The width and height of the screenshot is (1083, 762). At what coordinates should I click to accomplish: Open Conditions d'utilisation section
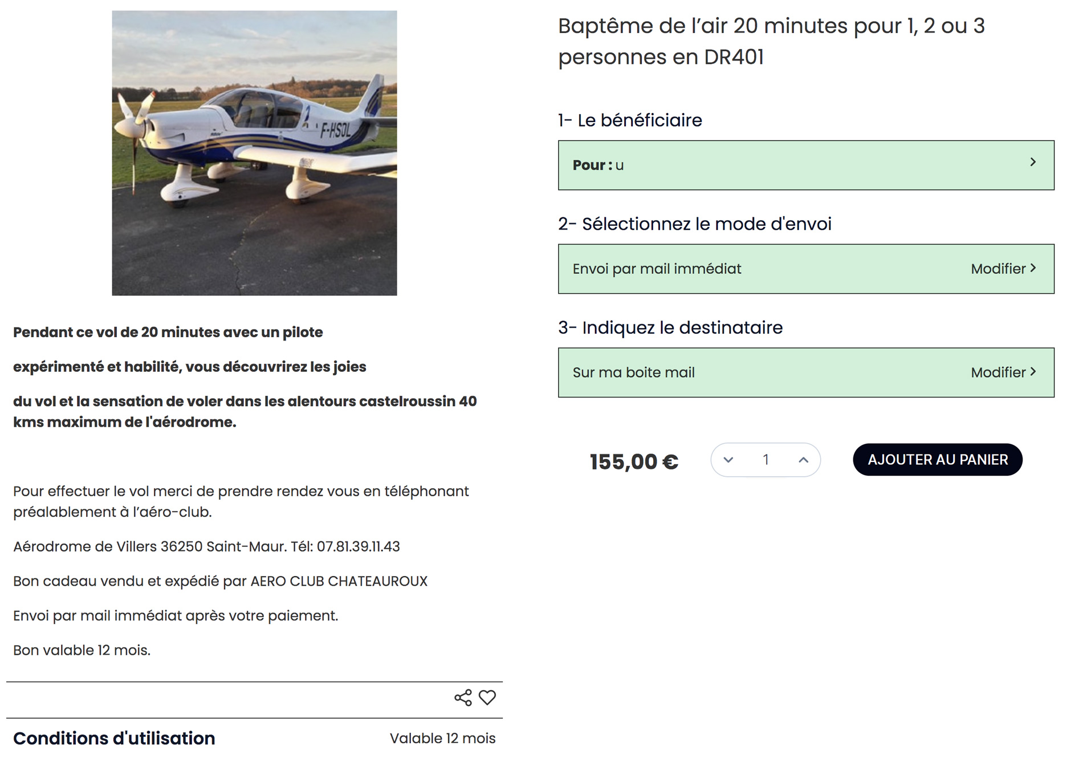tap(114, 739)
